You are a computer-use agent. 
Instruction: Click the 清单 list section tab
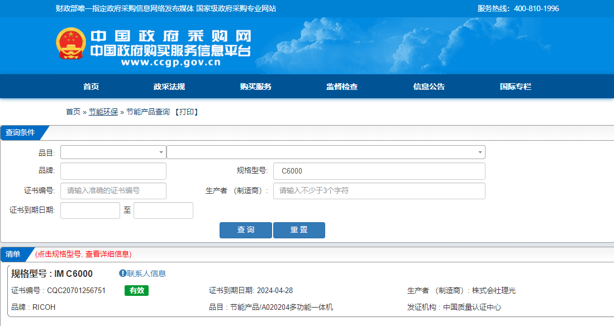click(13, 255)
